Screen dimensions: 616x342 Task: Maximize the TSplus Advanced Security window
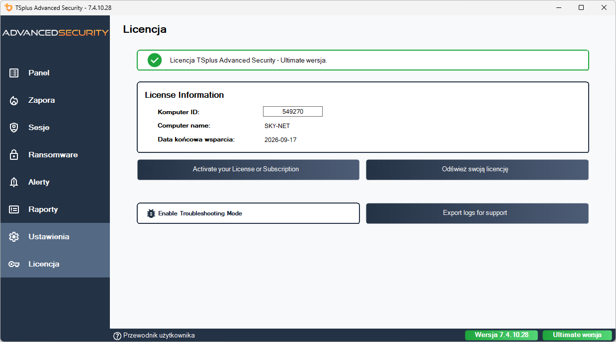pos(581,7)
